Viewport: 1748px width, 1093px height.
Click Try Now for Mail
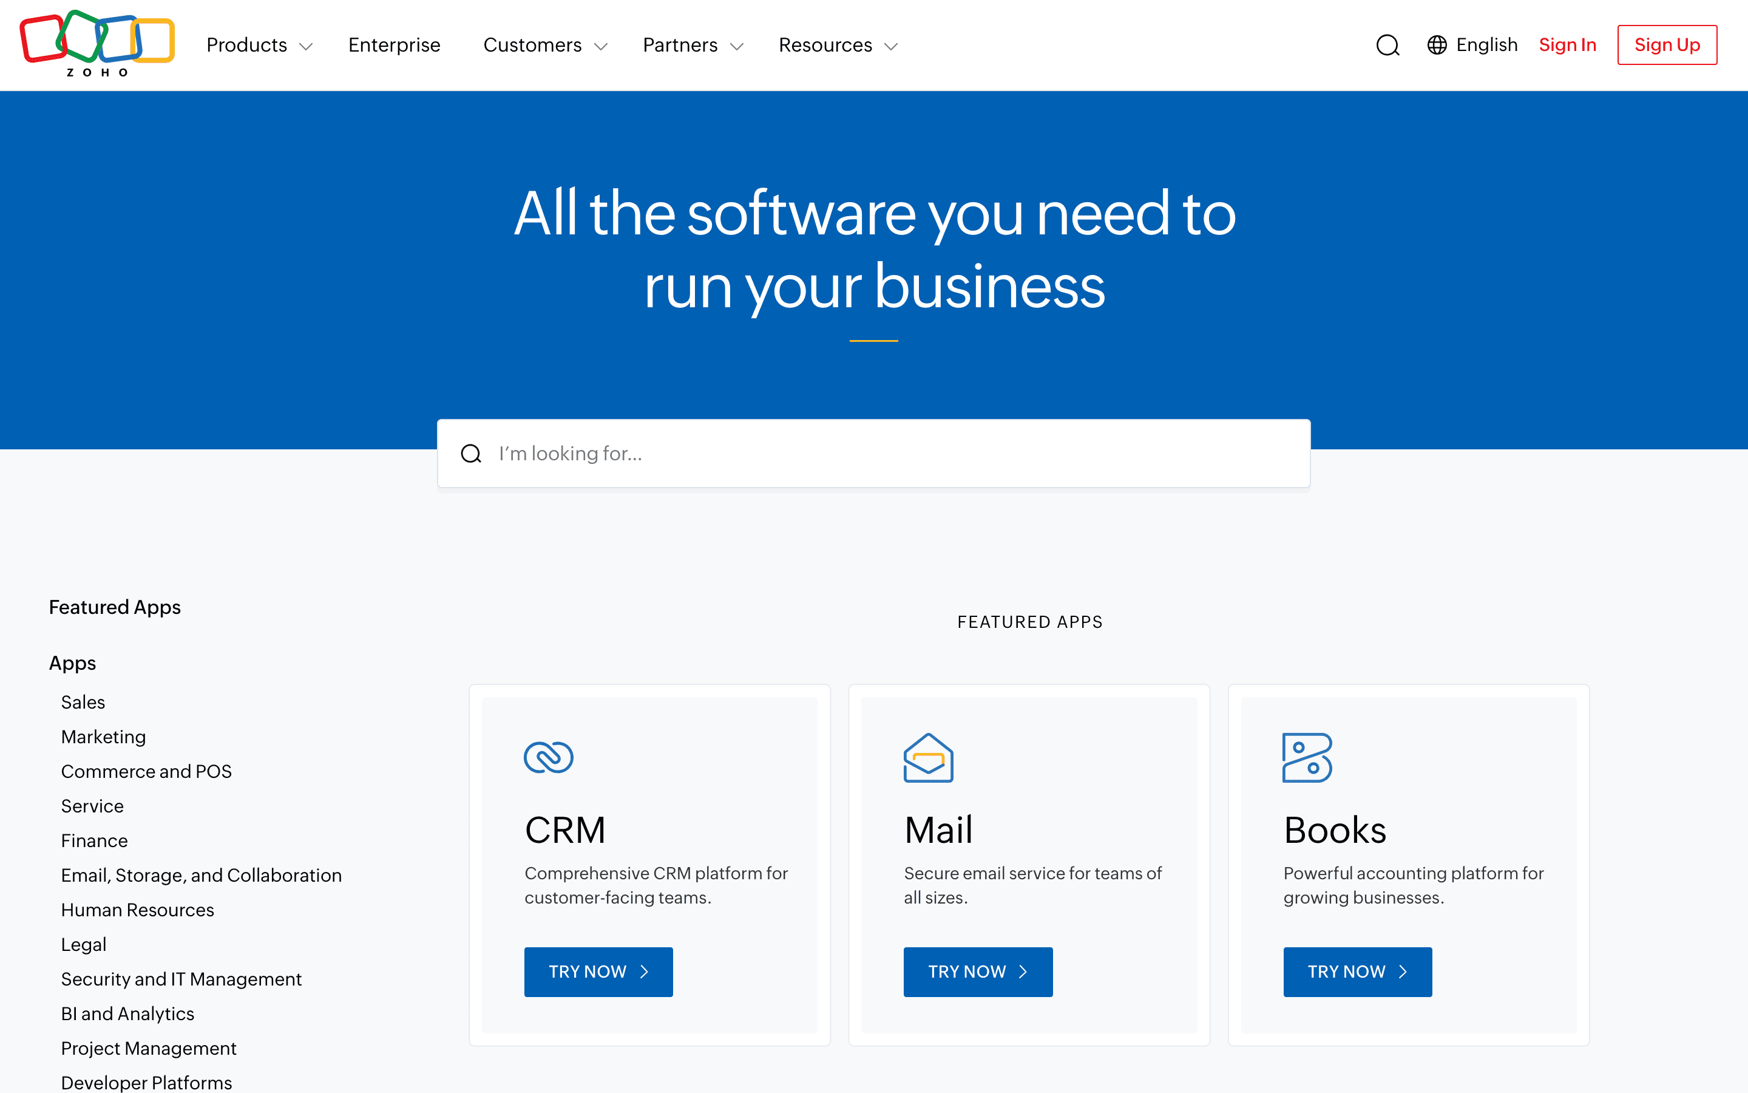tap(978, 972)
